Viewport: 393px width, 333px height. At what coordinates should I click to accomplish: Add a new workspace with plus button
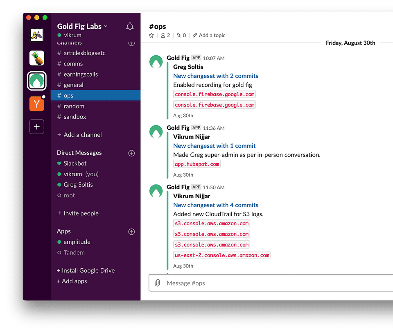[x=37, y=127]
